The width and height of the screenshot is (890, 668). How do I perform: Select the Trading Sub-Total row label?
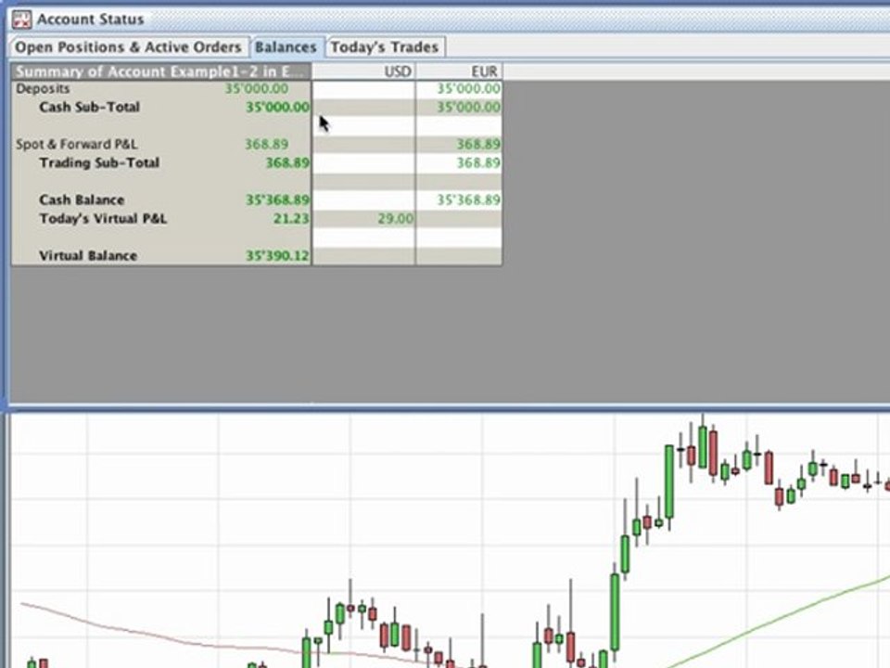point(99,163)
